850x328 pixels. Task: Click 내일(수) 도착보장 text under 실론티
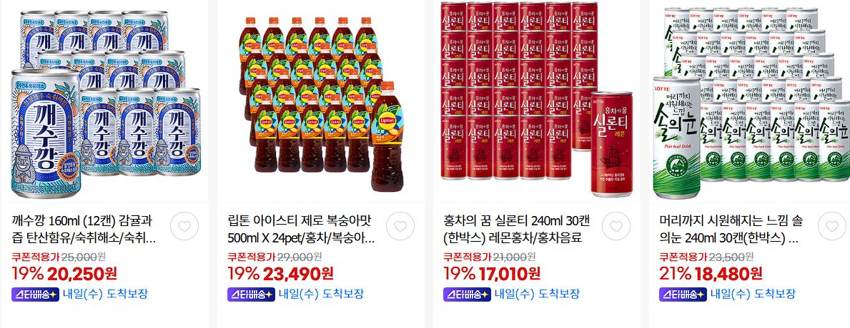(537, 294)
